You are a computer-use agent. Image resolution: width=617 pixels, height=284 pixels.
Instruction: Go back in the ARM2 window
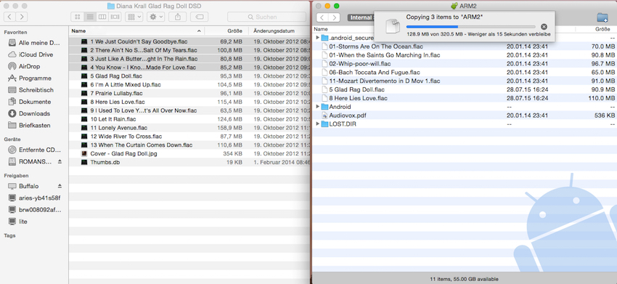[323, 17]
